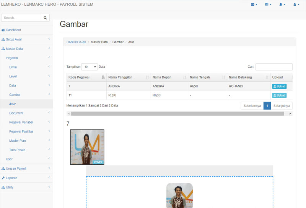Expand the Document submenu
The image size is (306, 208).
[x=49, y=113]
